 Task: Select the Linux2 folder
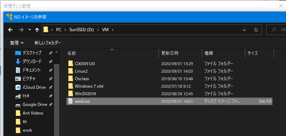pos(169,71)
